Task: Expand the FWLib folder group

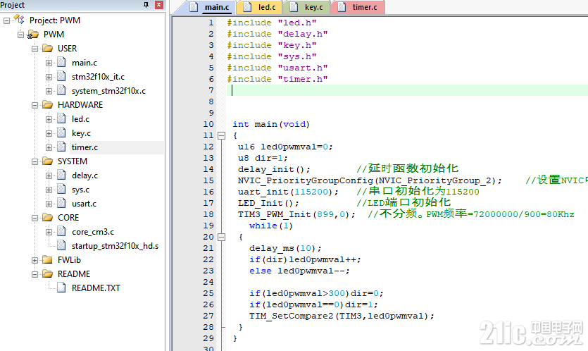Action: tap(35, 260)
